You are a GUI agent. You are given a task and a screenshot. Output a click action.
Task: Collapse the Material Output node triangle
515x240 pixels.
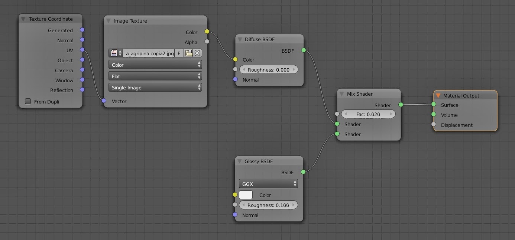438,96
